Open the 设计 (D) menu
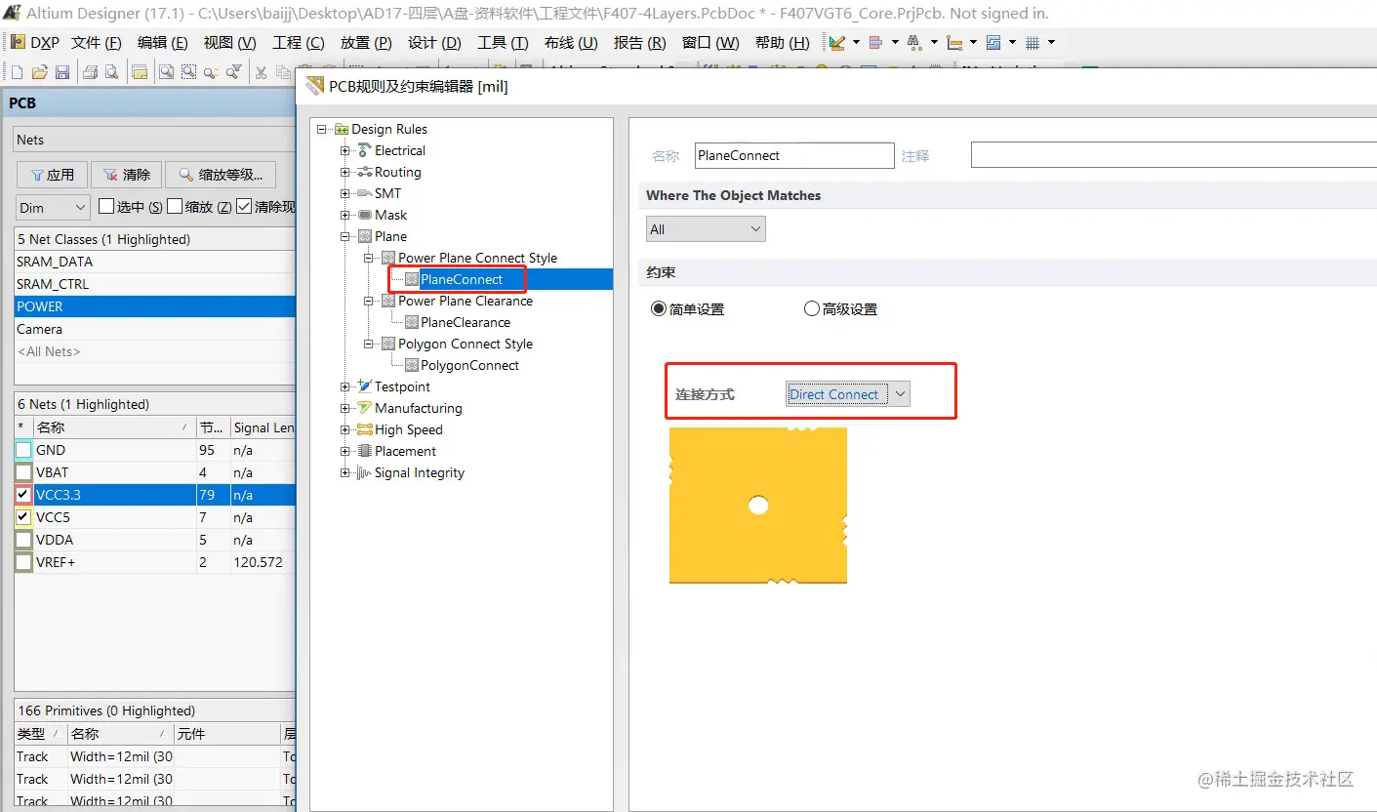 point(434,43)
